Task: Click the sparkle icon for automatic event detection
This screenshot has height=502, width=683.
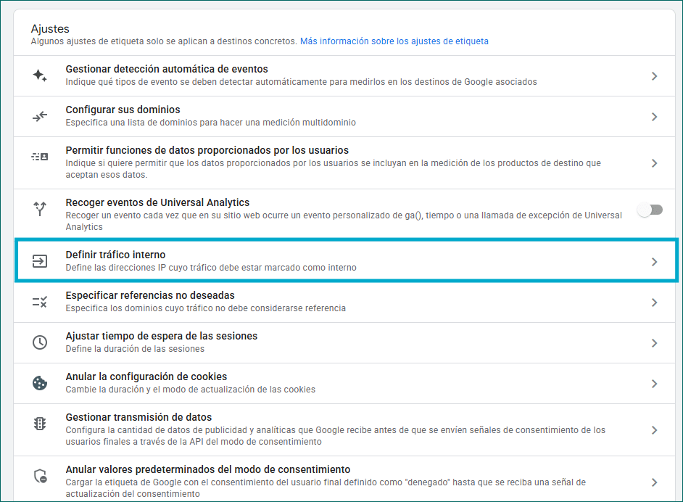Action: tap(40, 75)
